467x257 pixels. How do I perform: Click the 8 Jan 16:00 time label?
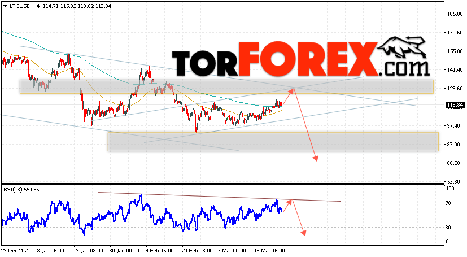50,251
